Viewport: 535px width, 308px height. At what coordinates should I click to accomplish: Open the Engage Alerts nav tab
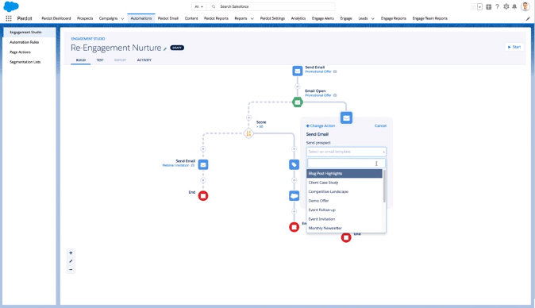(323, 18)
